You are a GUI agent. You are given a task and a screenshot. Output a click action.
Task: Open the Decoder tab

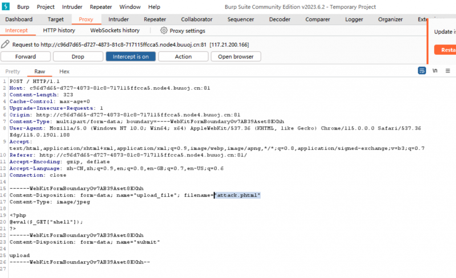point(280,20)
